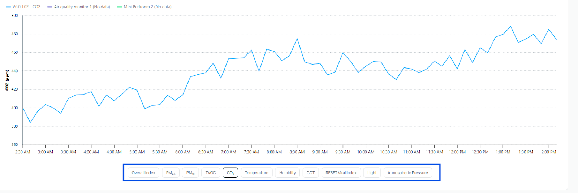Select RESET Viral Index metric
The height and width of the screenshot is (193, 578).
point(341,173)
